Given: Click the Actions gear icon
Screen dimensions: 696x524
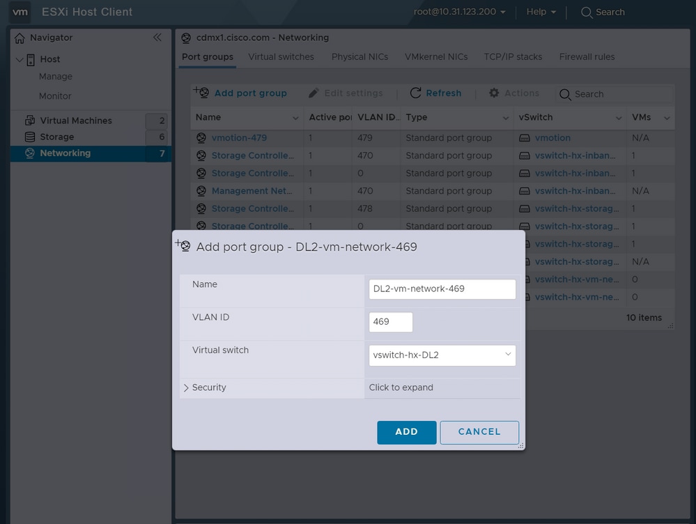Looking at the screenshot, I should coord(494,93).
